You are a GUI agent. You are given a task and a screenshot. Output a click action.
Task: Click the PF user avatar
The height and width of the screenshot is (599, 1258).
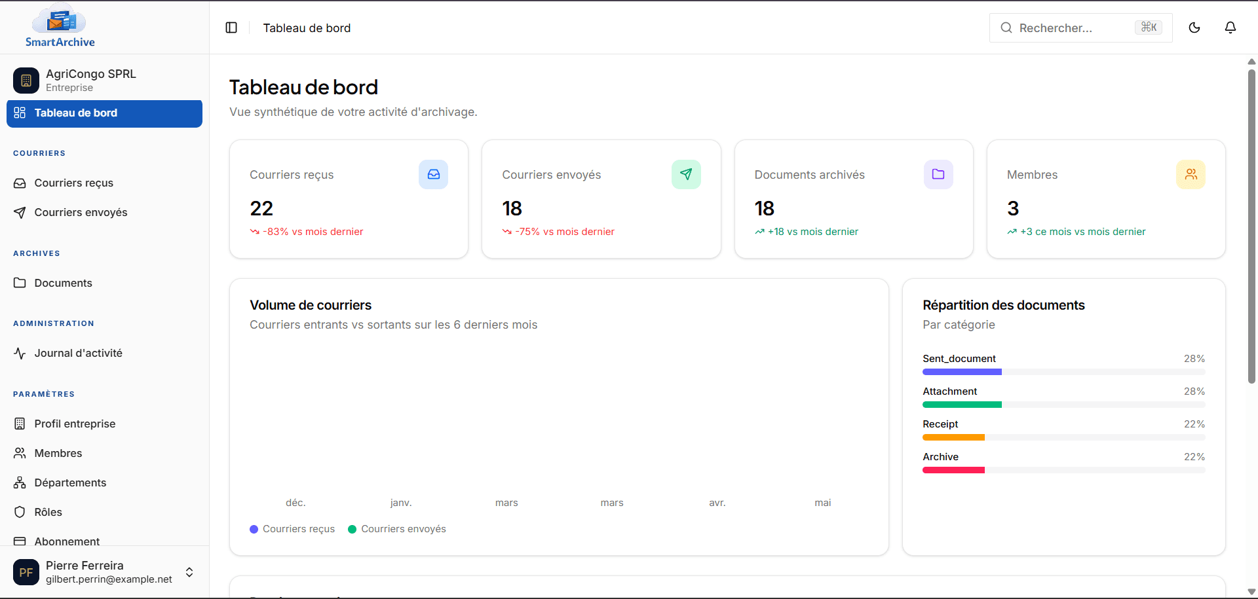26,572
